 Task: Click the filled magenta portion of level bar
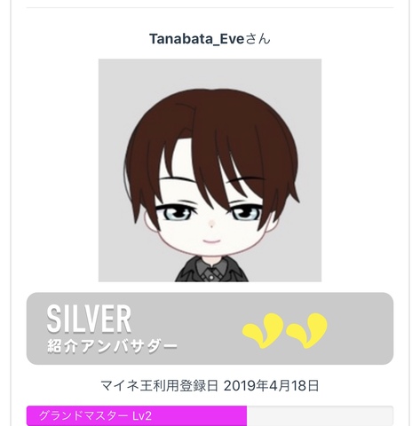tap(137, 416)
